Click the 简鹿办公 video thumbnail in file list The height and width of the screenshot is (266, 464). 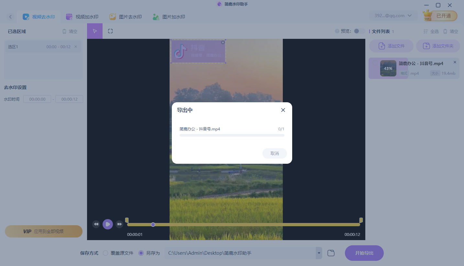click(x=388, y=68)
